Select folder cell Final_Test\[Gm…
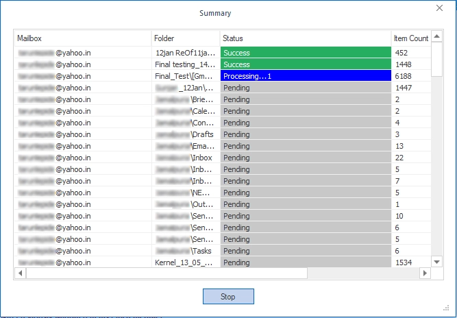Viewport: 457px width, 318px height. 186,76
